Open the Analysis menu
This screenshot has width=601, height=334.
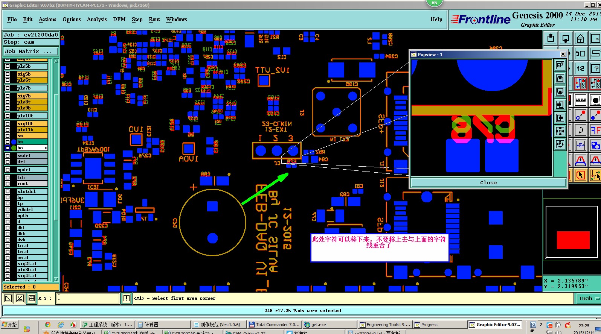(97, 20)
